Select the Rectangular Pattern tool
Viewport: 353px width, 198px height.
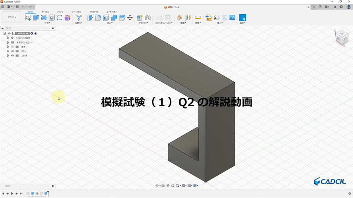tap(60, 18)
